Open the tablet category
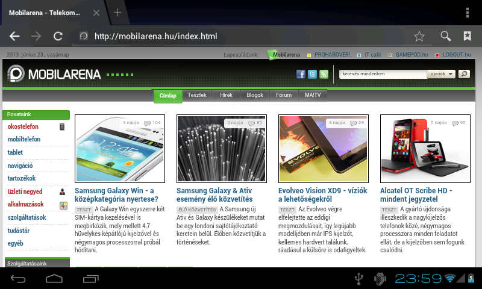 (15, 152)
